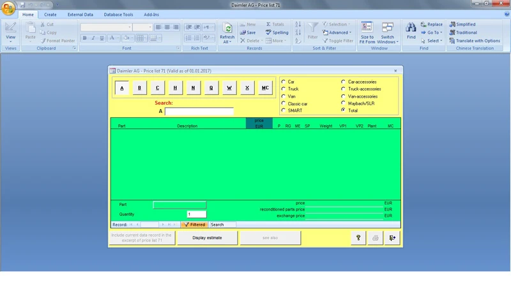Click the printer button in form
511x287 pixels.
376,238
